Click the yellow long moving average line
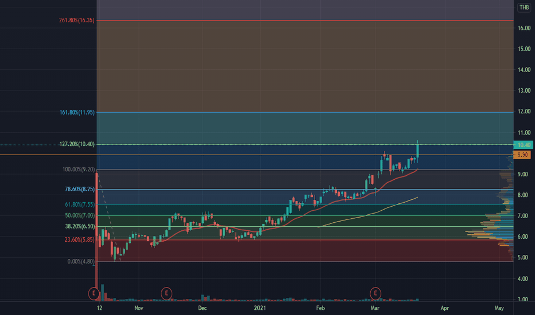 coord(369,214)
